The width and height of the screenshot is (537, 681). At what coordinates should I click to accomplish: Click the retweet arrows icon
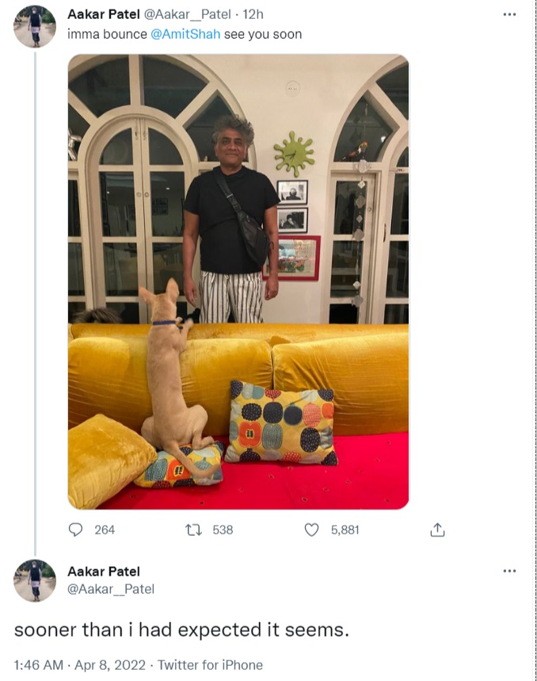point(193,530)
